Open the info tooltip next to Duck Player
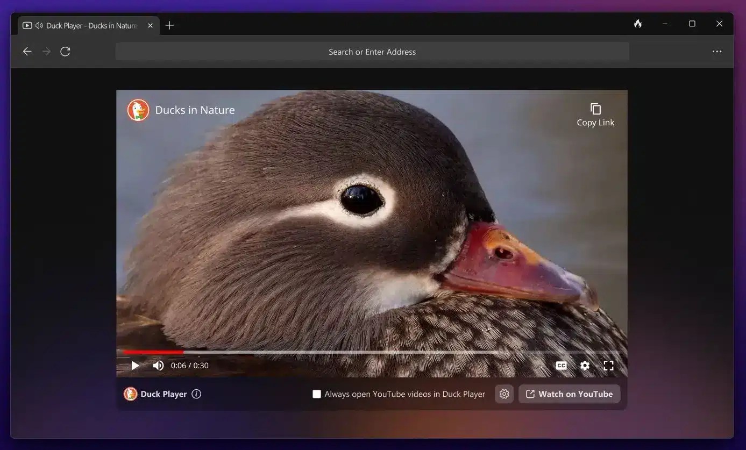 [x=196, y=394]
